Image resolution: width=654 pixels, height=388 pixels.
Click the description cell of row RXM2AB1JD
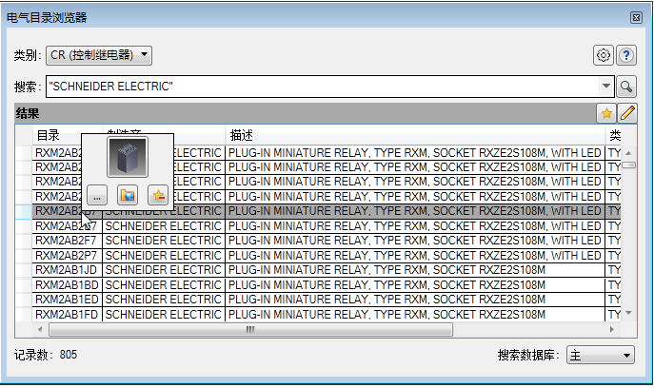pos(415,270)
